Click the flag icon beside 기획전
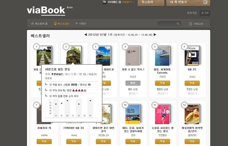Viewport: 228px width, 146px height. 77,23
